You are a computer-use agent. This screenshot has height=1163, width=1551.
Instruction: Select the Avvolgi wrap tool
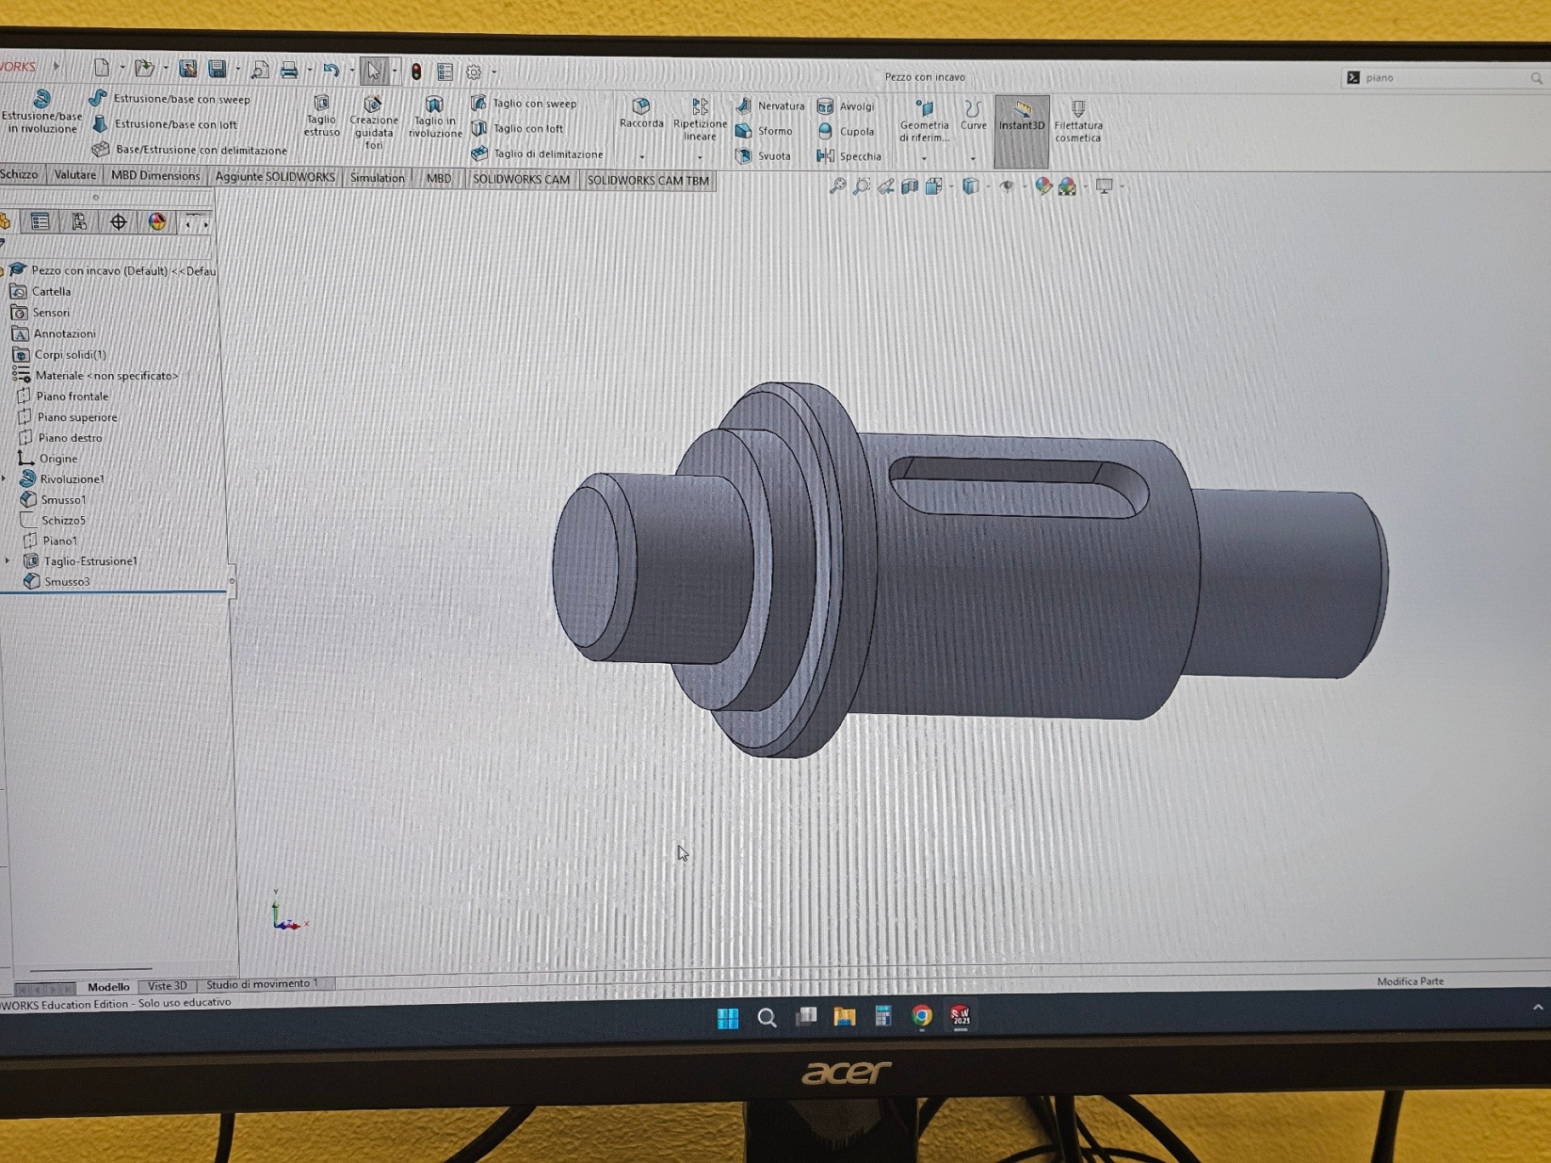(846, 107)
